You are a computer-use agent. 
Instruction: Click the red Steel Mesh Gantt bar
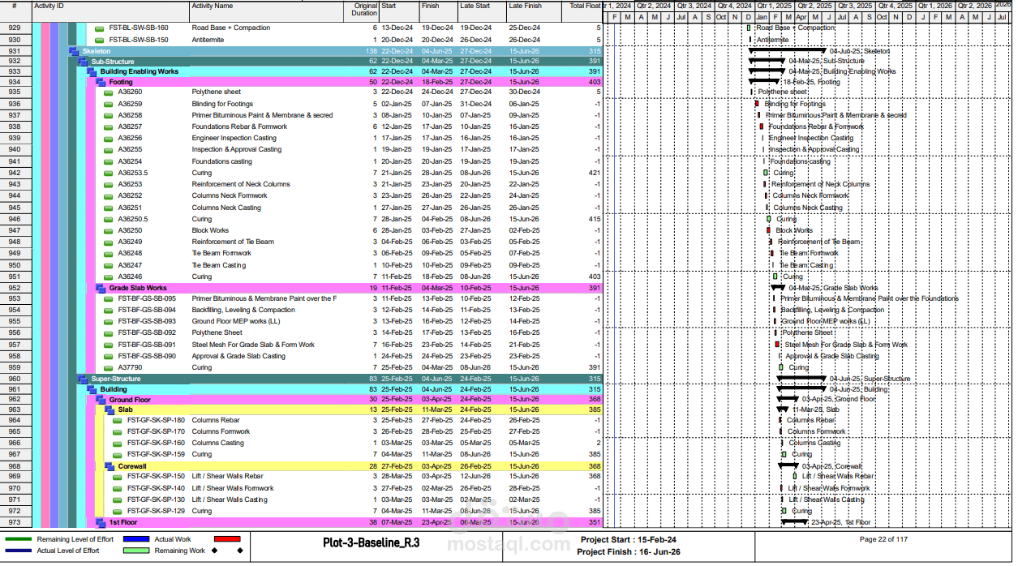(x=778, y=345)
